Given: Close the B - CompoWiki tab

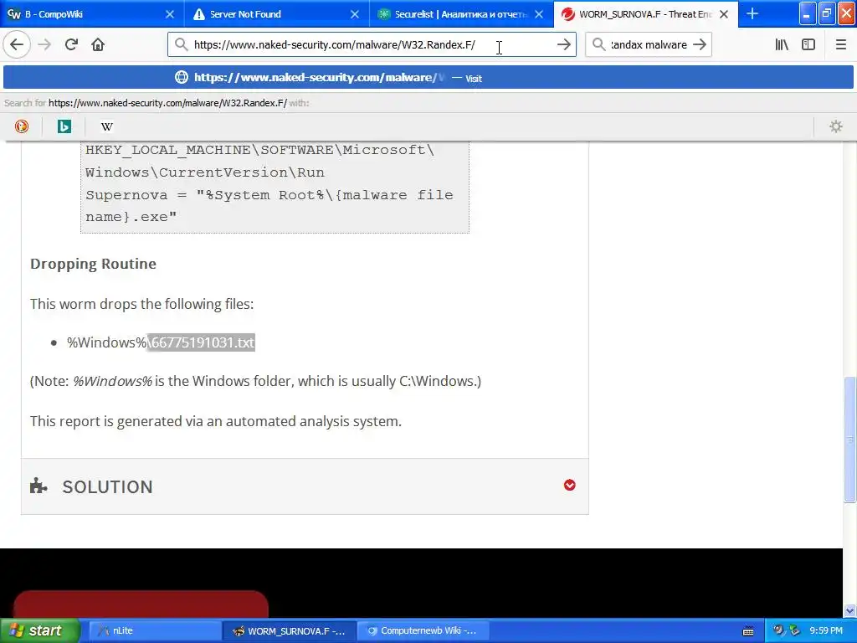Looking at the screenshot, I should pos(169,14).
